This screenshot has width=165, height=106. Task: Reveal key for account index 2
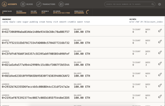pyautogui.click(x=160, y=52)
